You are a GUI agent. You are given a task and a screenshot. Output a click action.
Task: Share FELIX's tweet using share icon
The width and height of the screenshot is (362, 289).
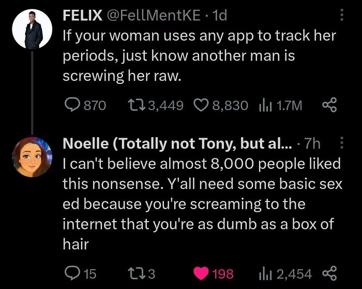point(328,105)
